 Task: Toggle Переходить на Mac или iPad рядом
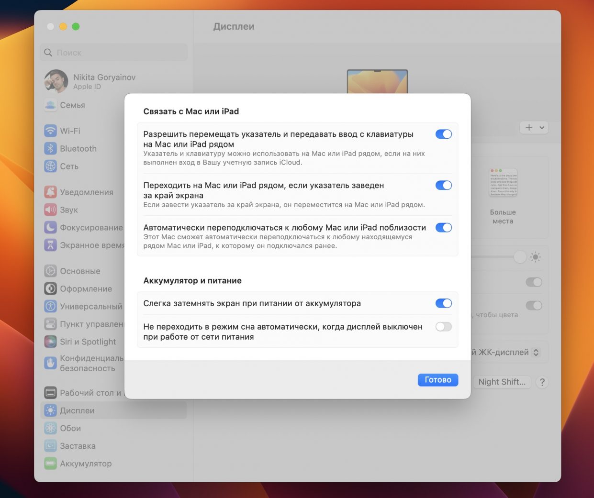click(444, 186)
